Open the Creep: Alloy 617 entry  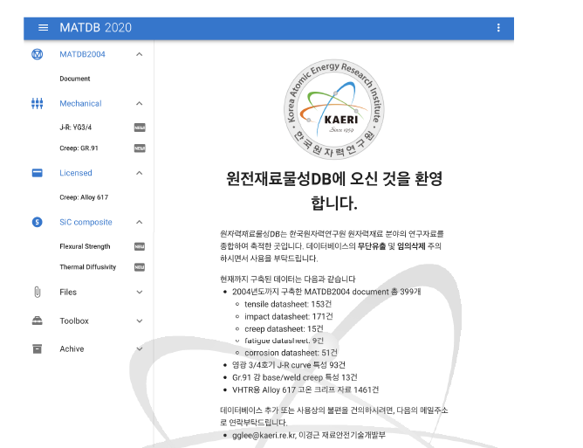tap(84, 197)
